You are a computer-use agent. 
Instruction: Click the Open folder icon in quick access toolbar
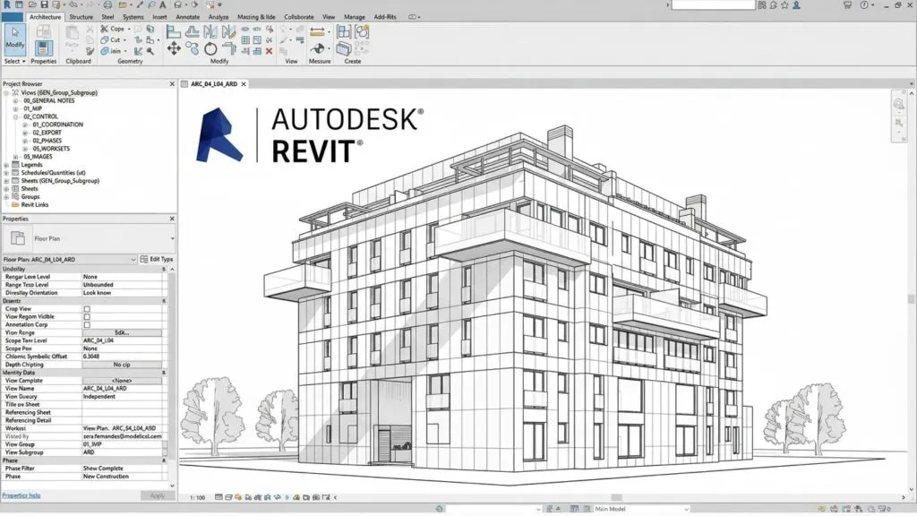pos(32,4)
